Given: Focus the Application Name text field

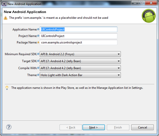Looking at the screenshot, I should pyautogui.click(x=79, y=29).
